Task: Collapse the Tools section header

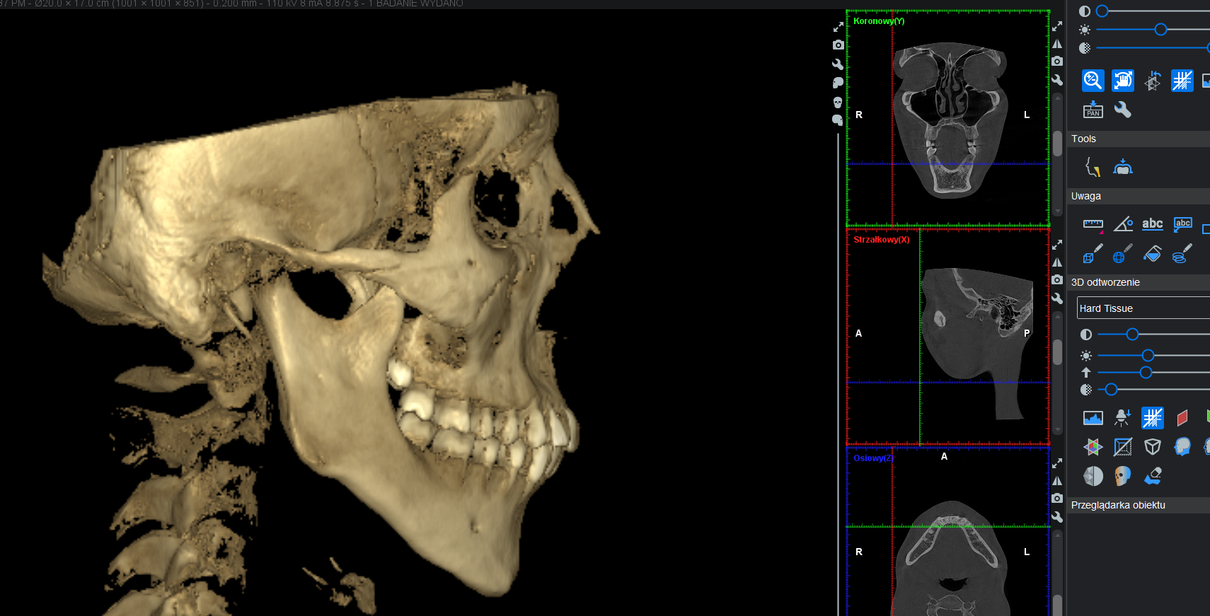Action: pos(1083,139)
